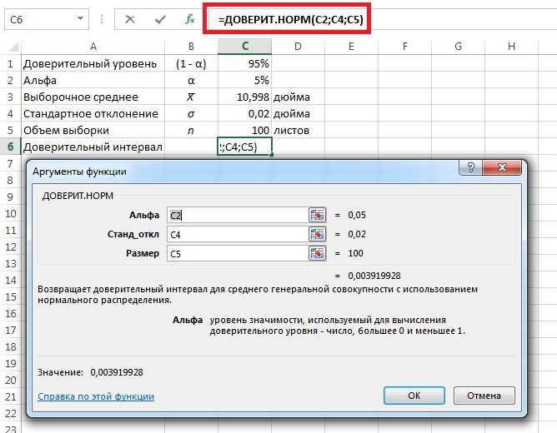Click cell 'Стандартное отклонение'
The width and height of the screenshot is (557, 433).
coord(93,113)
